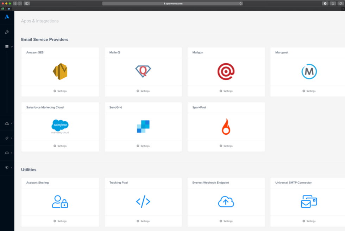Click the Everest logo in the sidebar

(7, 17)
